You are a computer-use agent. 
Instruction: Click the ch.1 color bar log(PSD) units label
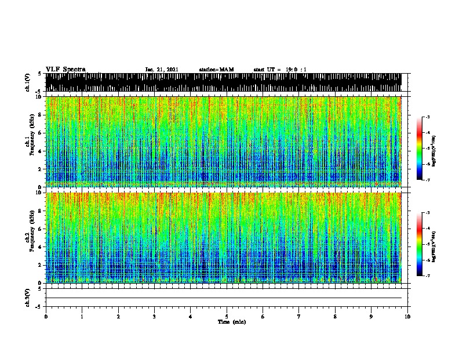pos(434,151)
